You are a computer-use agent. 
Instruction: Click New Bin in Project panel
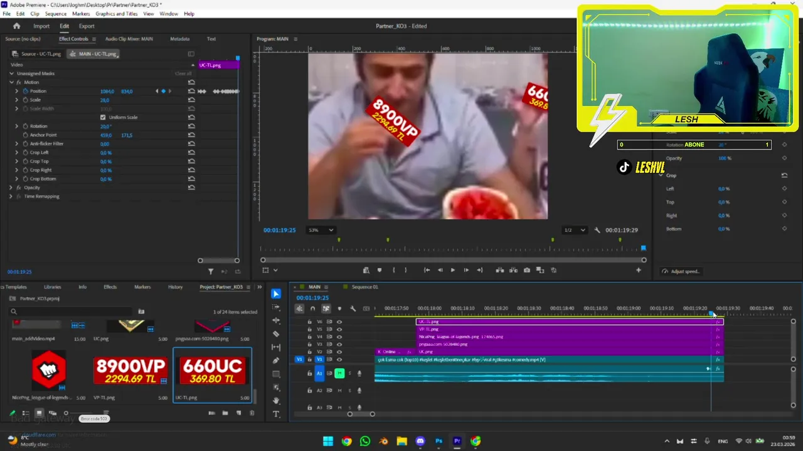[x=225, y=413]
